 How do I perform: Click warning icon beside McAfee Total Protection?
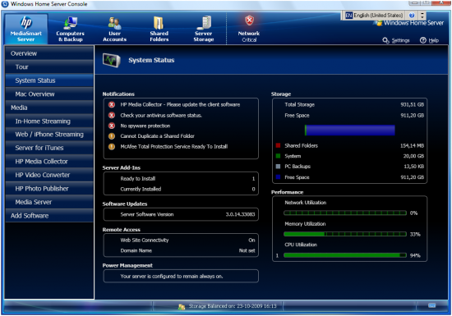pyautogui.click(x=112, y=147)
